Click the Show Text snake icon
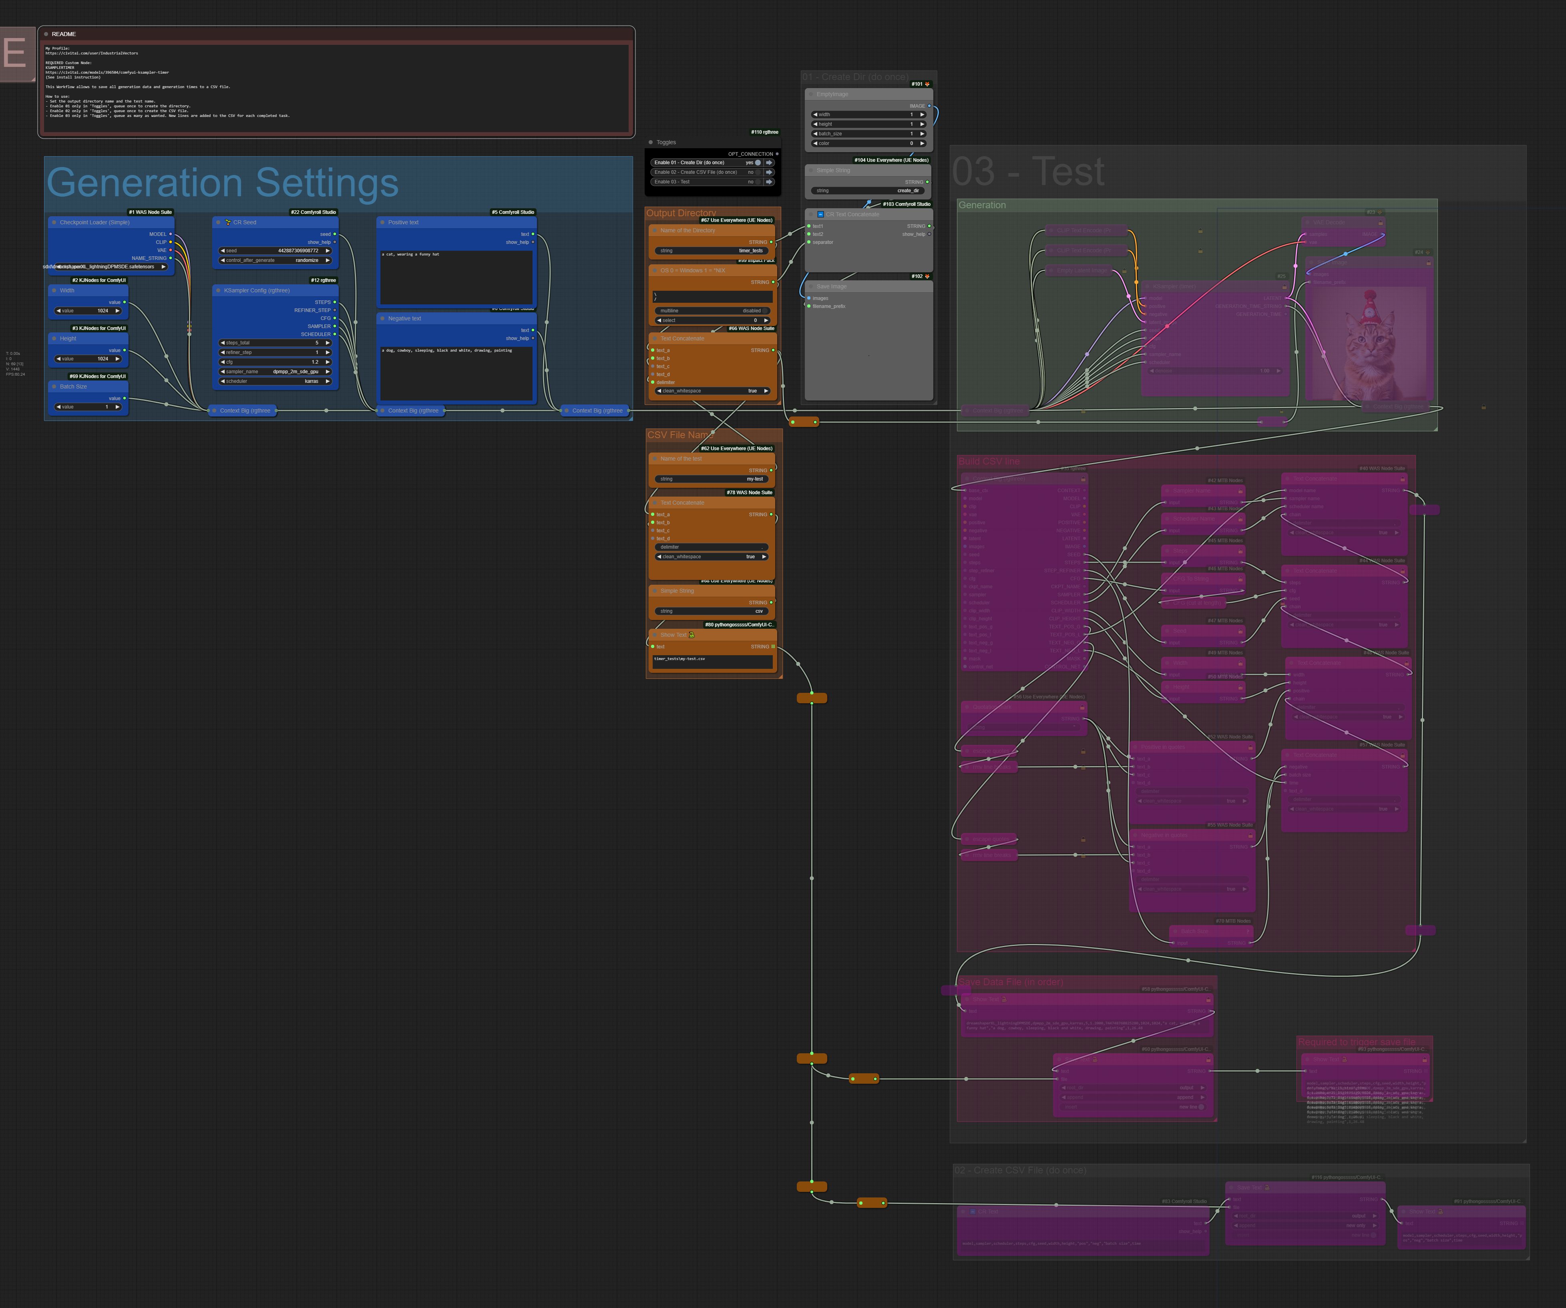 (691, 635)
